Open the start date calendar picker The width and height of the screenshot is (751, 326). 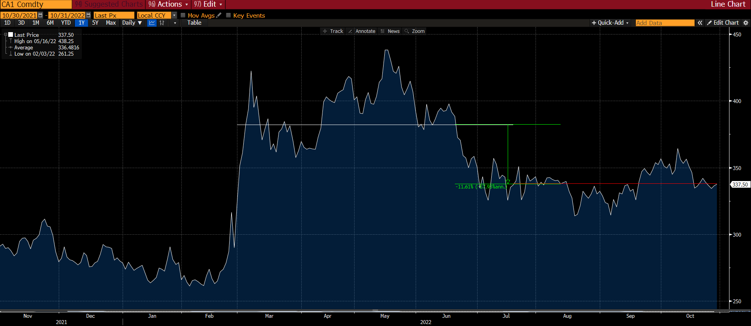coord(40,15)
